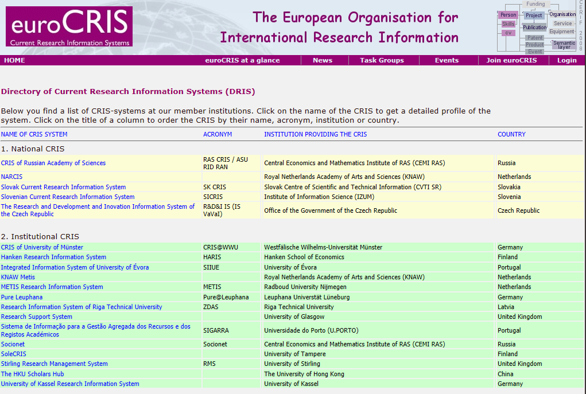Sort by Name of CRIS System column
The image size is (586, 394).
pos(34,134)
